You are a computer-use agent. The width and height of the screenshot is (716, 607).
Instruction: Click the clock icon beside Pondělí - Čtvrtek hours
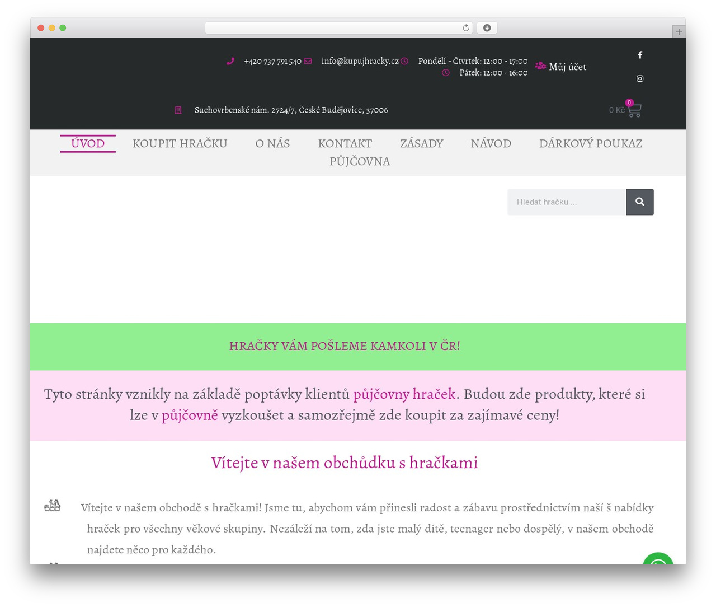tap(404, 61)
